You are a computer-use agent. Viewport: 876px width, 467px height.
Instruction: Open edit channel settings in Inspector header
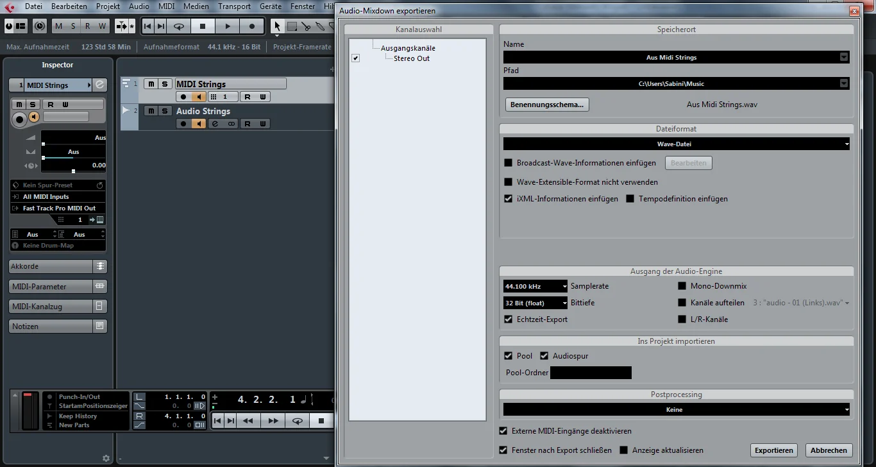(99, 85)
